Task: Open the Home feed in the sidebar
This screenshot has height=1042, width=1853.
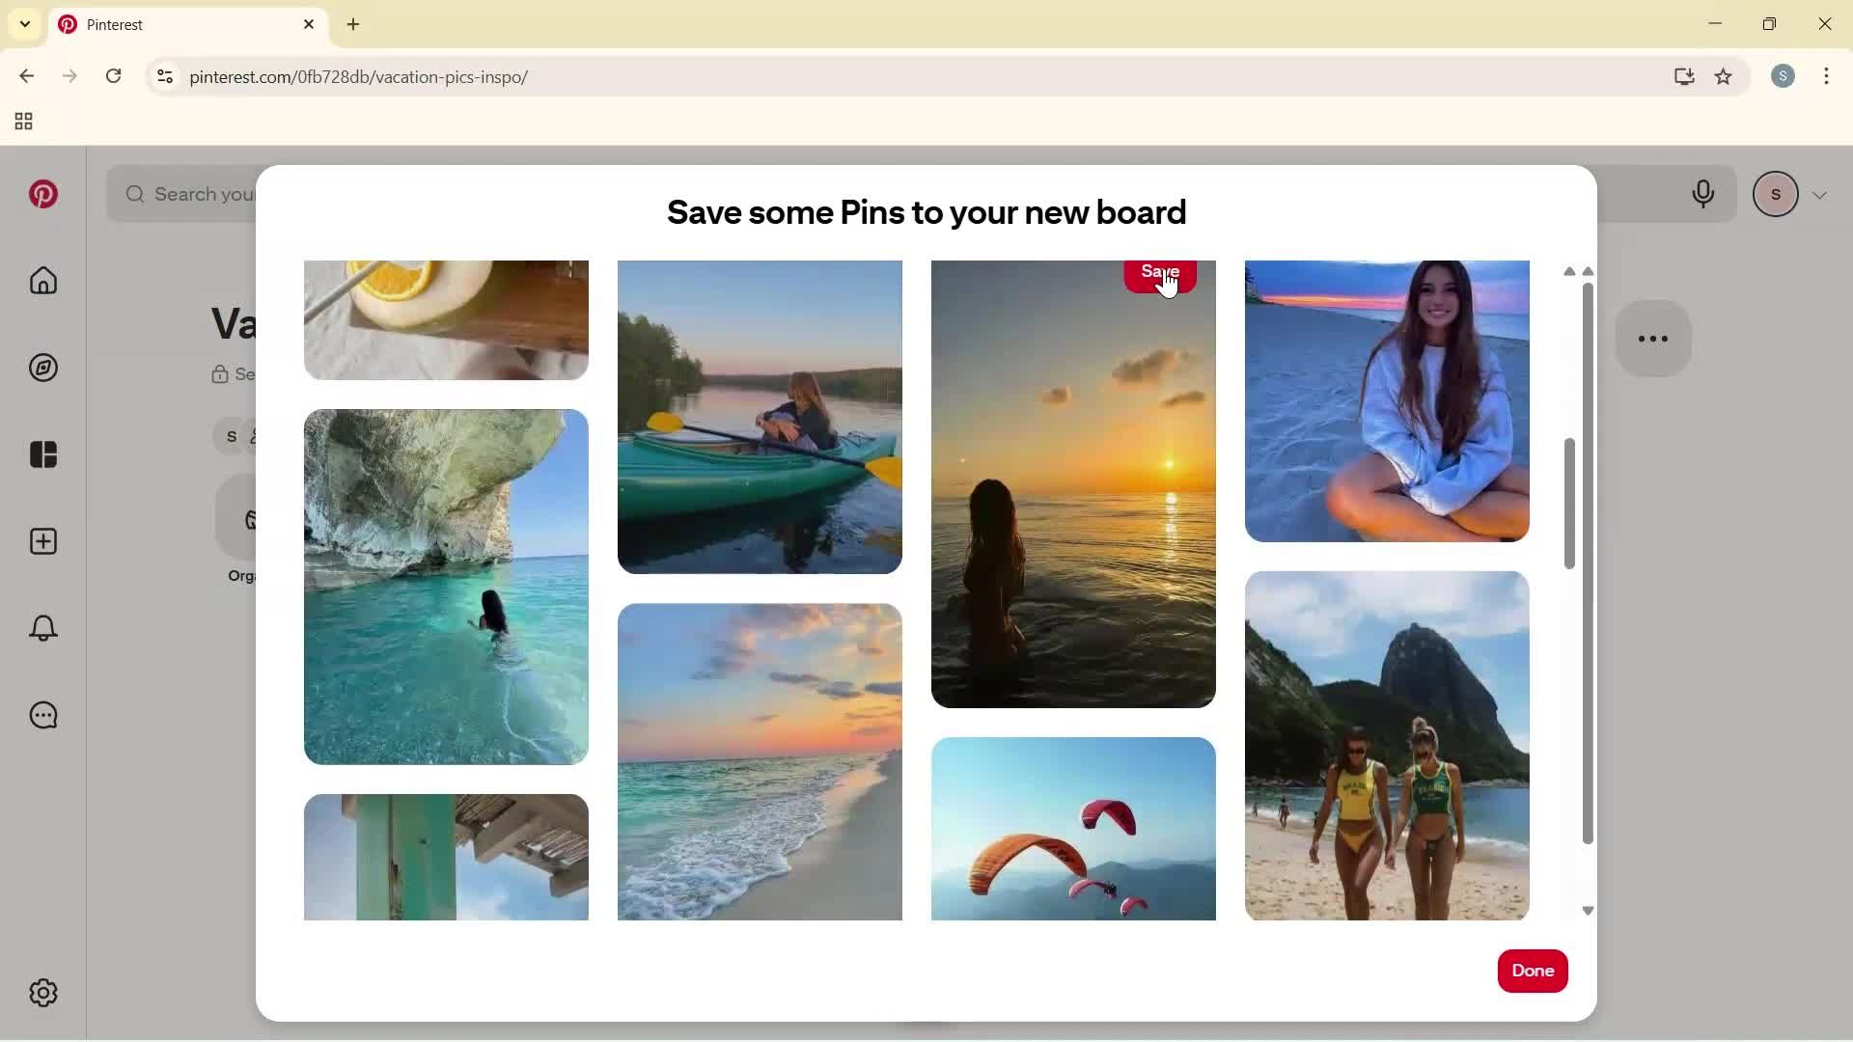Action: coord(42,281)
